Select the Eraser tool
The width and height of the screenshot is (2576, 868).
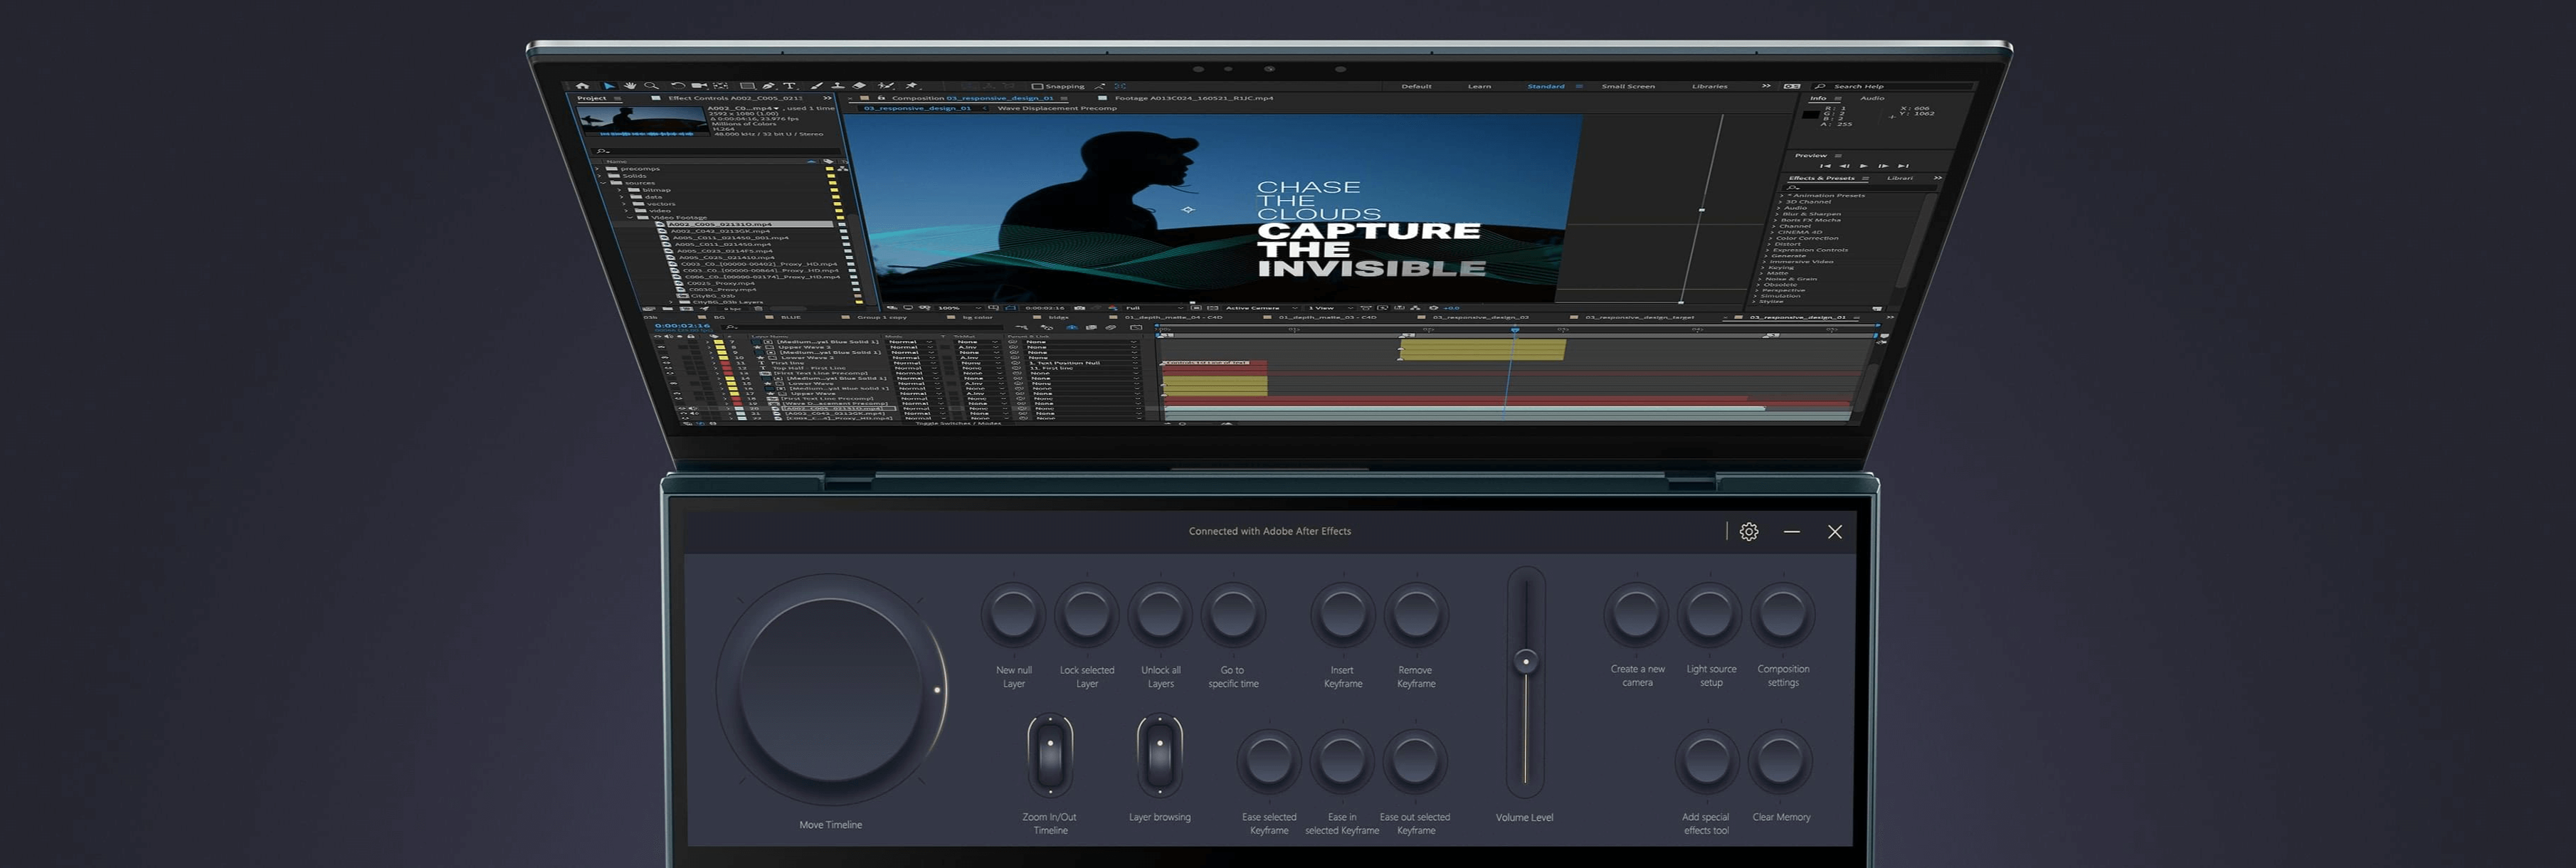tap(859, 86)
